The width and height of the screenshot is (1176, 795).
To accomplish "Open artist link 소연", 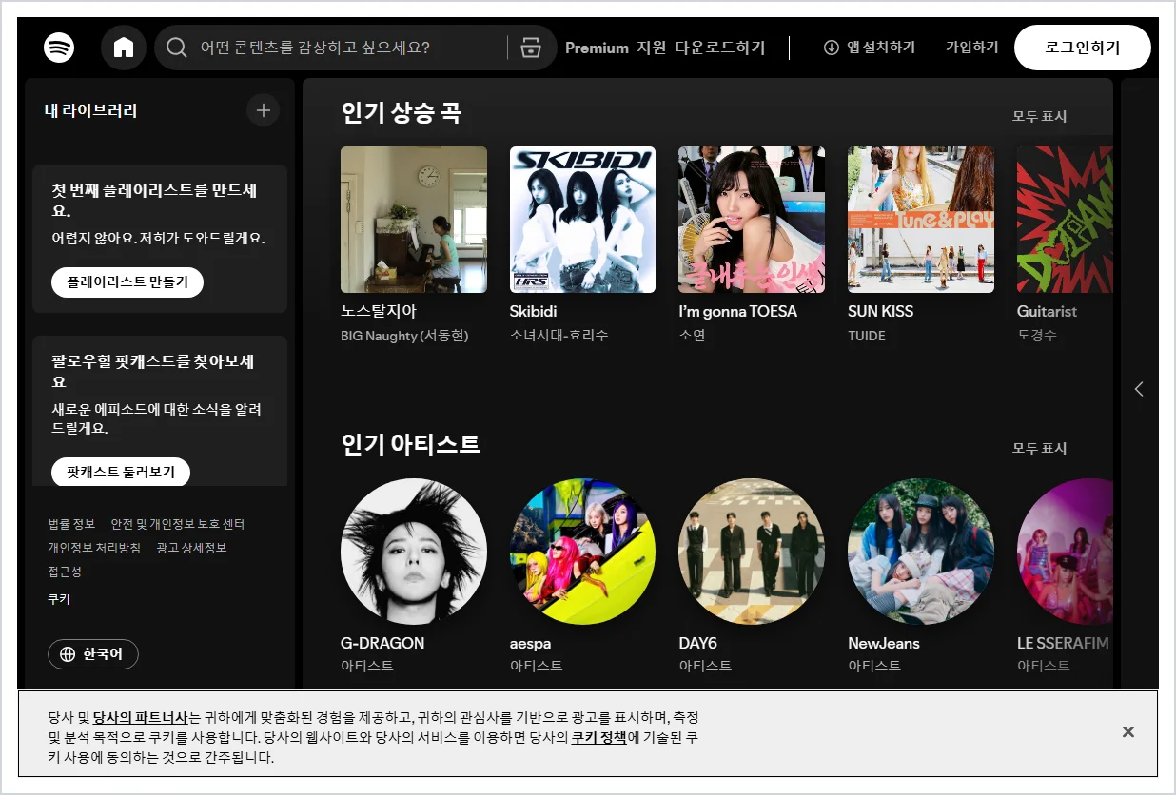I will pos(692,336).
